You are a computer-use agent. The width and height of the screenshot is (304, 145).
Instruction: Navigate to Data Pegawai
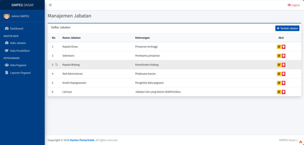point(18,65)
